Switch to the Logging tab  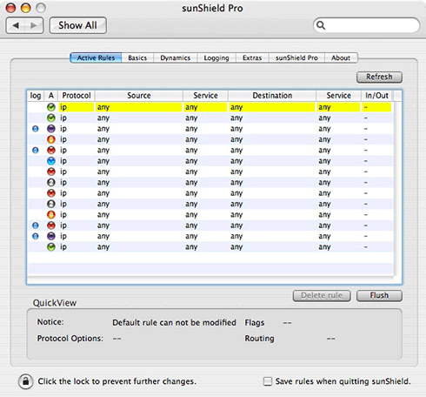click(216, 57)
